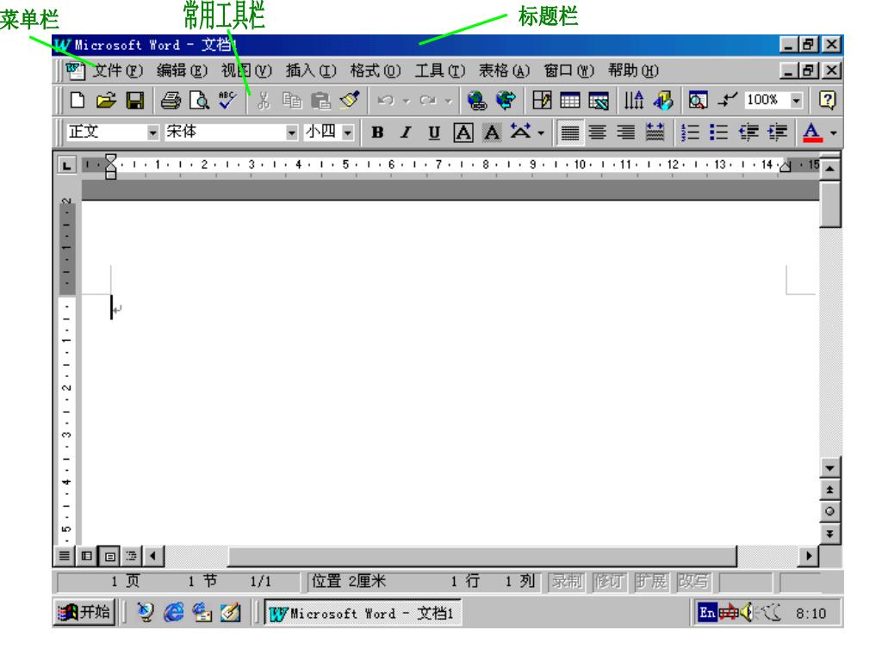Open the 插入(I) menu
The height and width of the screenshot is (661, 882).
[310, 71]
